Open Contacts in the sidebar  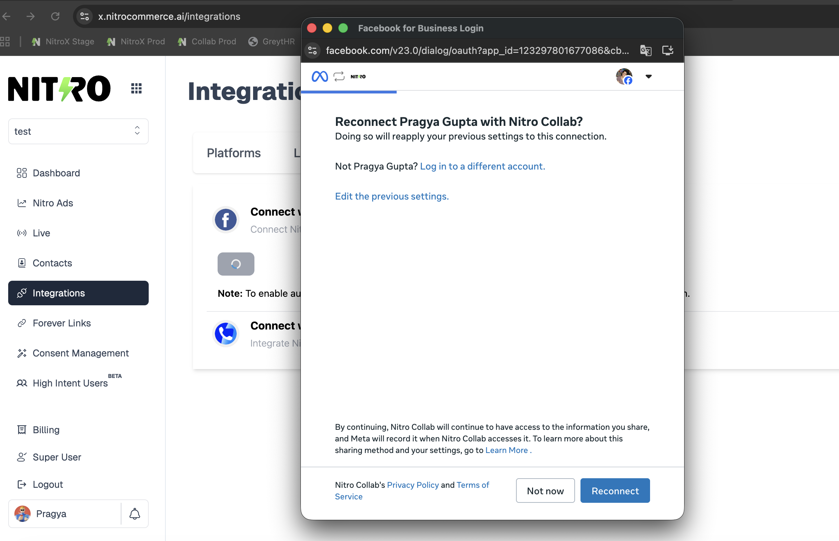click(78, 263)
